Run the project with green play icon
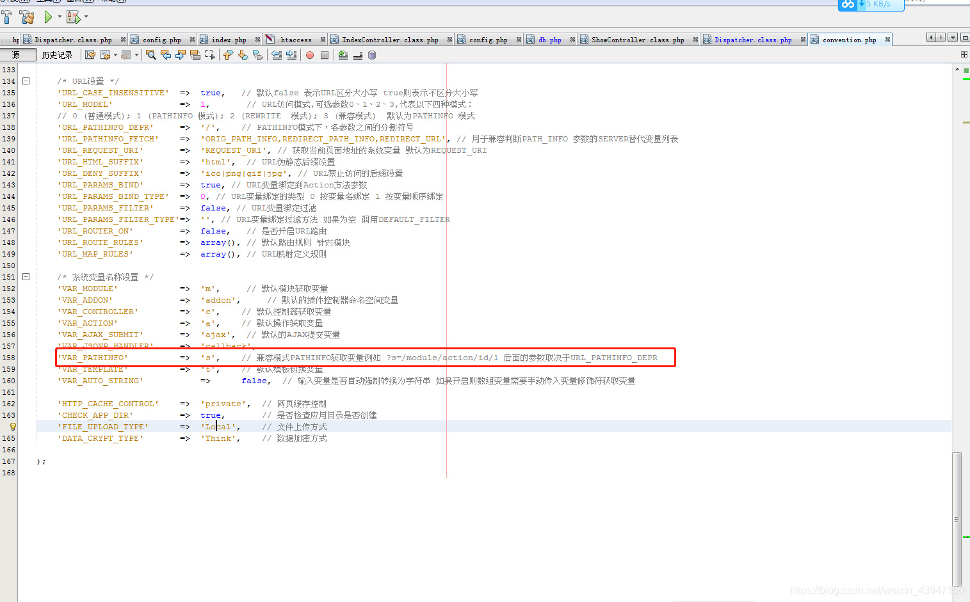This screenshot has width=970, height=602. (48, 17)
